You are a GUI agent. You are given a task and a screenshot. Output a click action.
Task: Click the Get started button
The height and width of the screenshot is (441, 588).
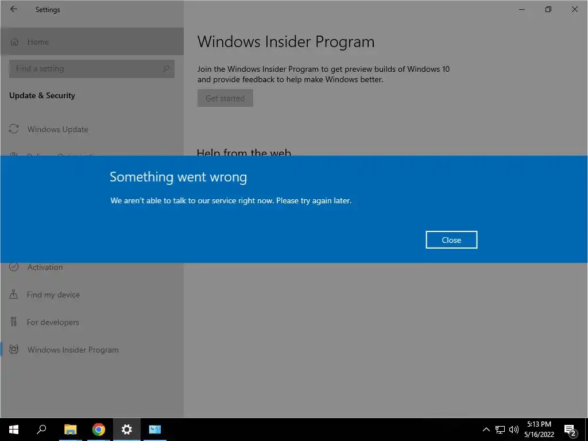[225, 98]
